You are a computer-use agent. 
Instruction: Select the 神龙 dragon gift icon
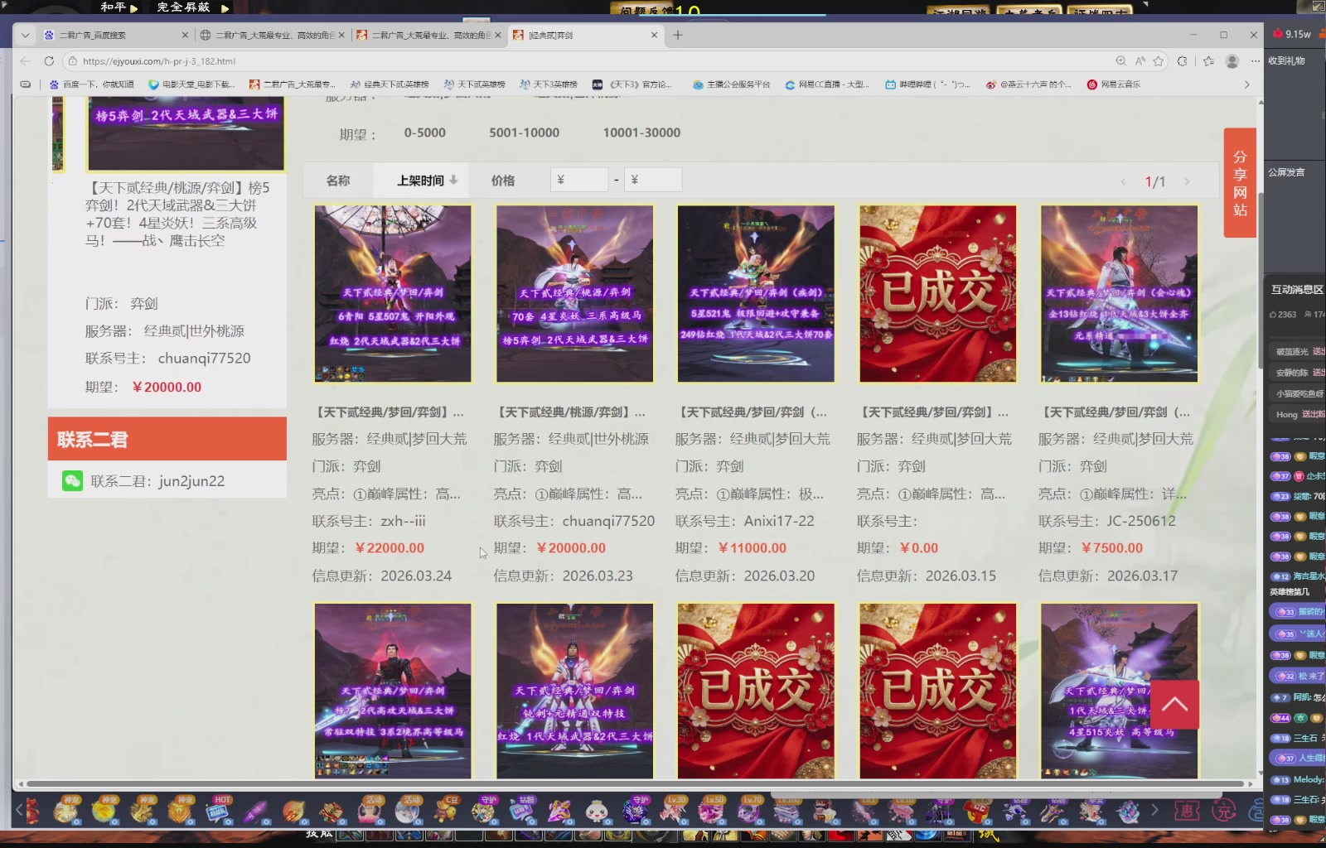[x=66, y=812]
